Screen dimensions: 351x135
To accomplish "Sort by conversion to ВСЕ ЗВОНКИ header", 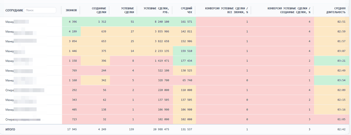I will pos(226,10).
